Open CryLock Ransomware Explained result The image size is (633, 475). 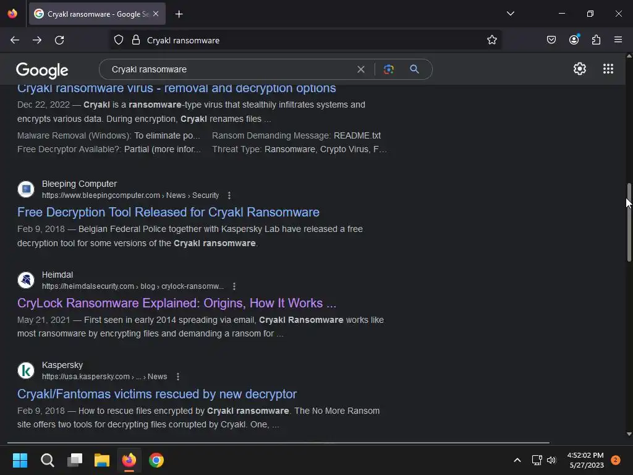(177, 303)
